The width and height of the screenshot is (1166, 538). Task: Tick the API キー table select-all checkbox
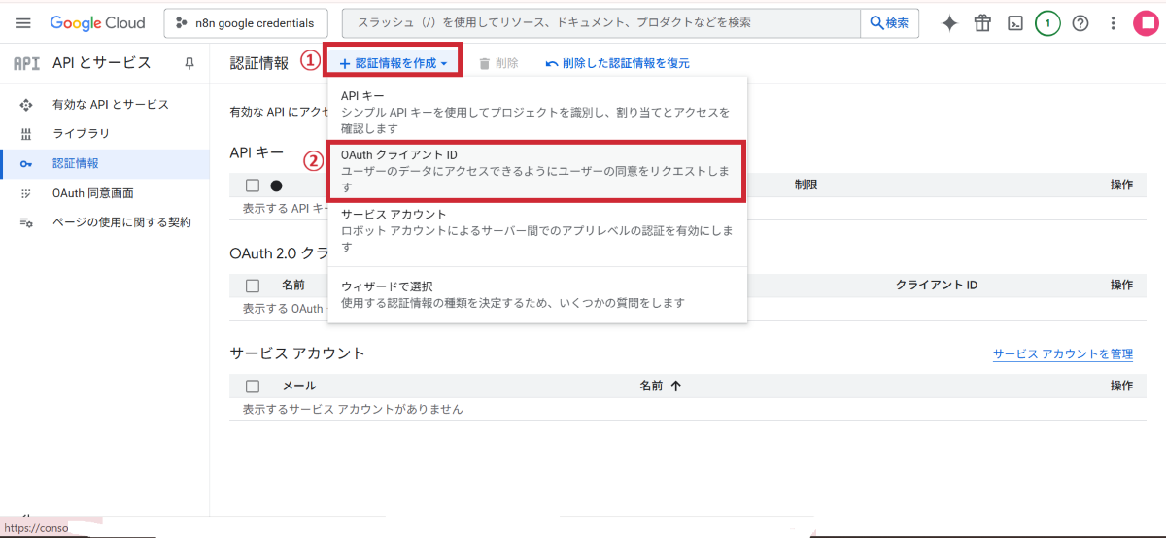click(253, 185)
